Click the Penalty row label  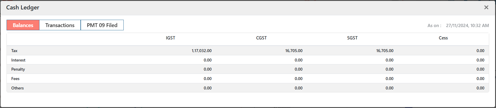(18, 69)
